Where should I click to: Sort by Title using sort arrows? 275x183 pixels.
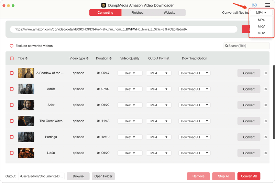[x=26, y=58]
